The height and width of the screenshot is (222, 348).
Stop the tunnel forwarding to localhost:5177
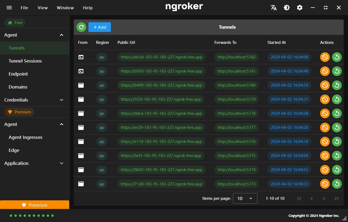(325, 128)
